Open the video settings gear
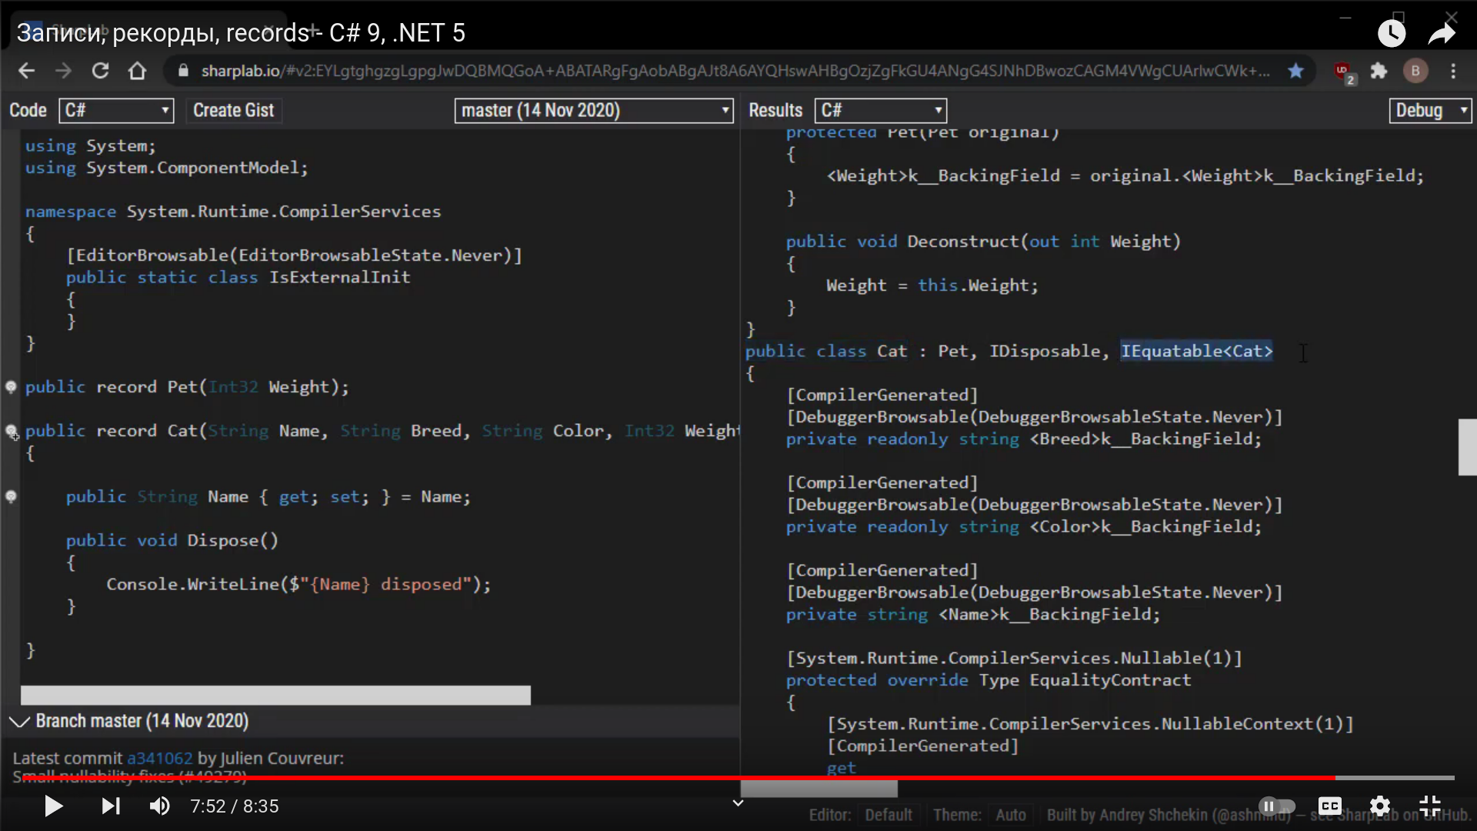The height and width of the screenshot is (831, 1477). coord(1380,806)
